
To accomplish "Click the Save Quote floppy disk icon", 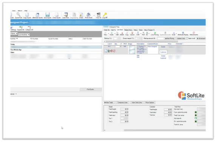I will tap(48, 15).
